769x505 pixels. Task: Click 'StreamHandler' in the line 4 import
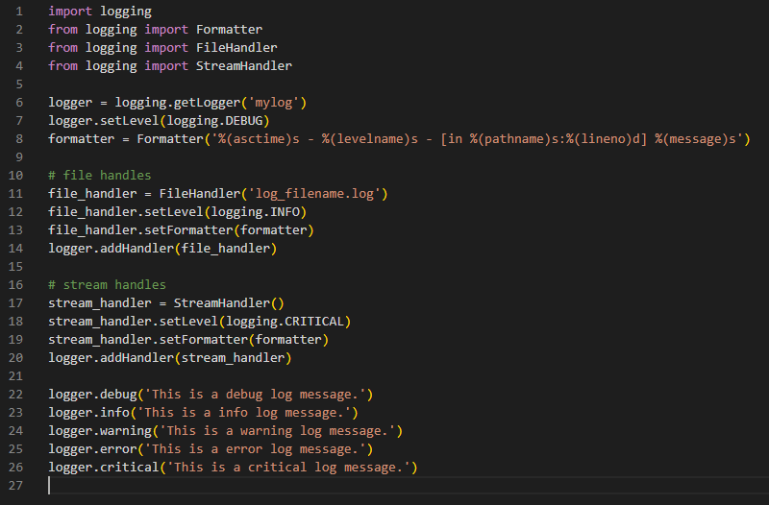pyautogui.click(x=243, y=66)
